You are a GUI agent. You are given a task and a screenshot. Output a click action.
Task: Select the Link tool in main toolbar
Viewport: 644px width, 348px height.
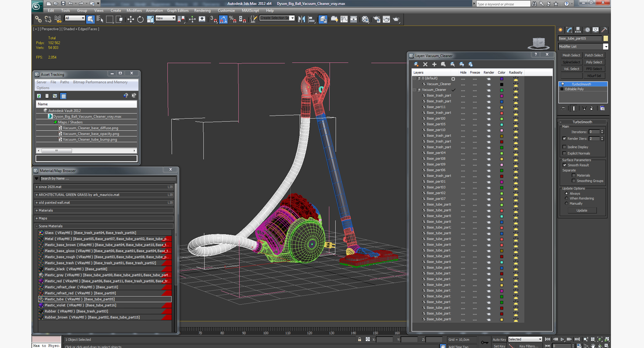tap(38, 19)
